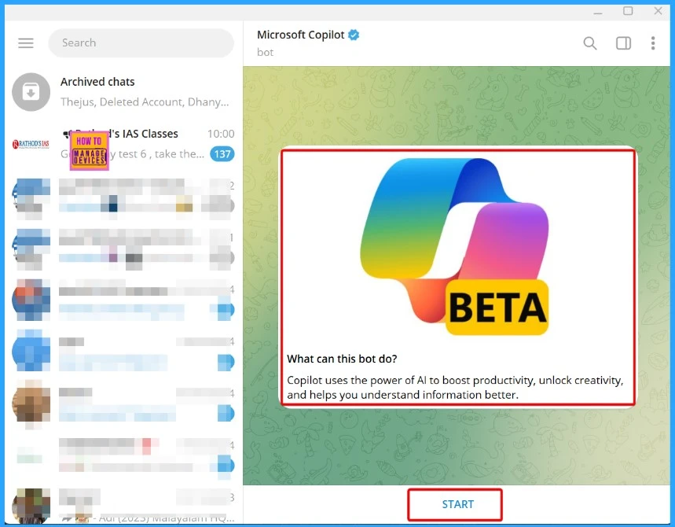This screenshot has width=675, height=527.
Task: Search within the Copilot chat
Action: pyautogui.click(x=590, y=43)
